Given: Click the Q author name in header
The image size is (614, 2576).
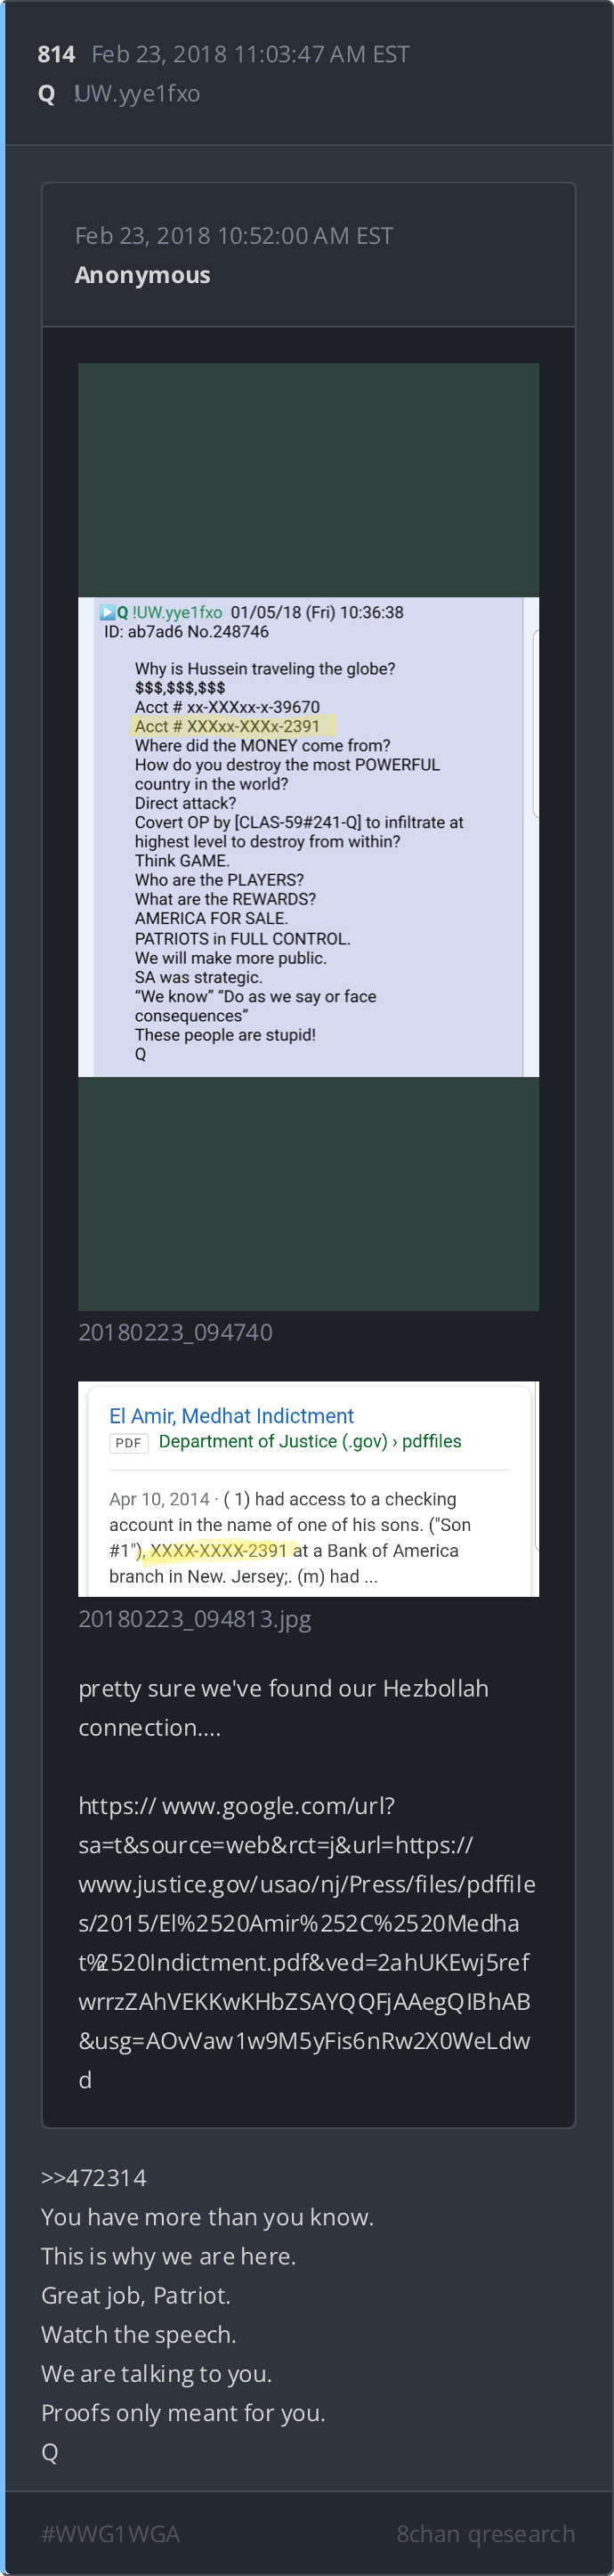Looking at the screenshot, I should click(x=46, y=94).
